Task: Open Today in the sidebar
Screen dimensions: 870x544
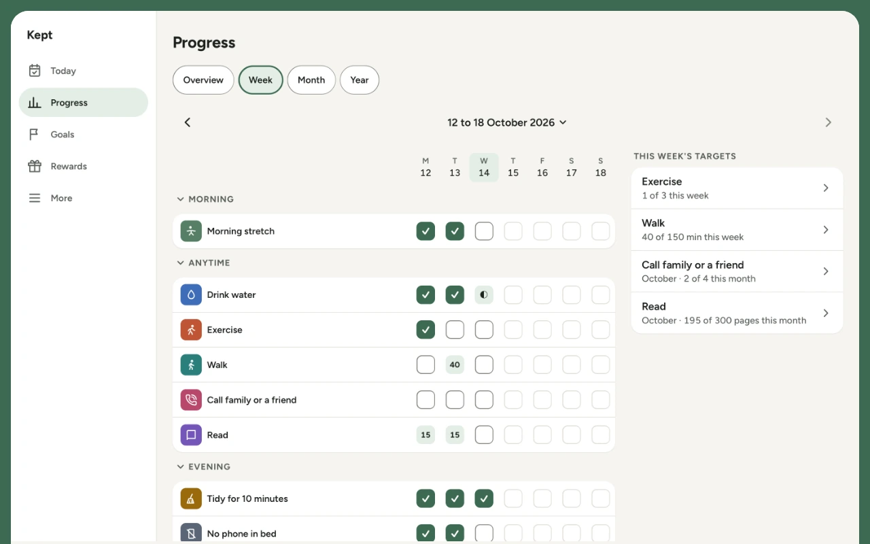Action: pos(83,71)
